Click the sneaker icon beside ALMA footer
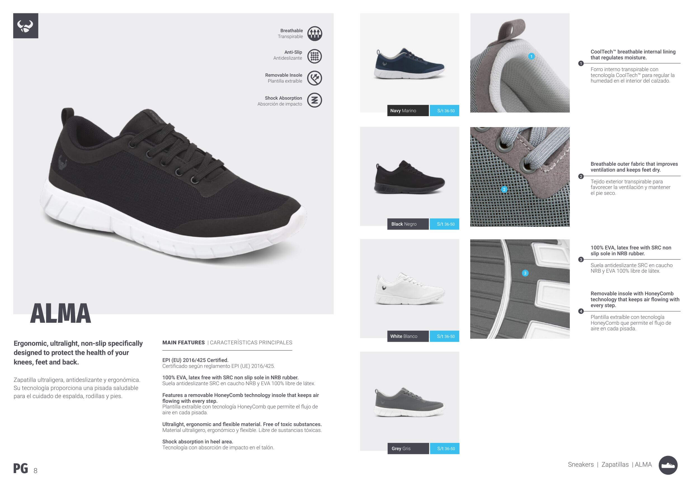This screenshot has height=491, width=694. (x=668, y=465)
